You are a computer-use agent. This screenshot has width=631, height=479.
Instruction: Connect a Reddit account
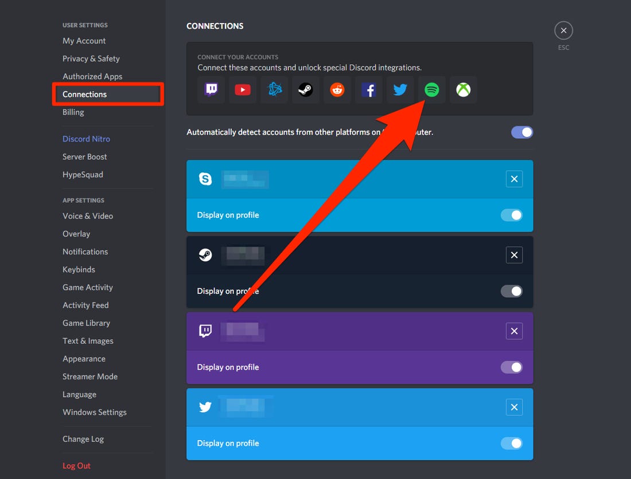[337, 90]
